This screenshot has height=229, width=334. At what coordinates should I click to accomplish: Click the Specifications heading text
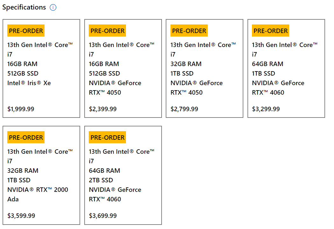click(x=24, y=7)
